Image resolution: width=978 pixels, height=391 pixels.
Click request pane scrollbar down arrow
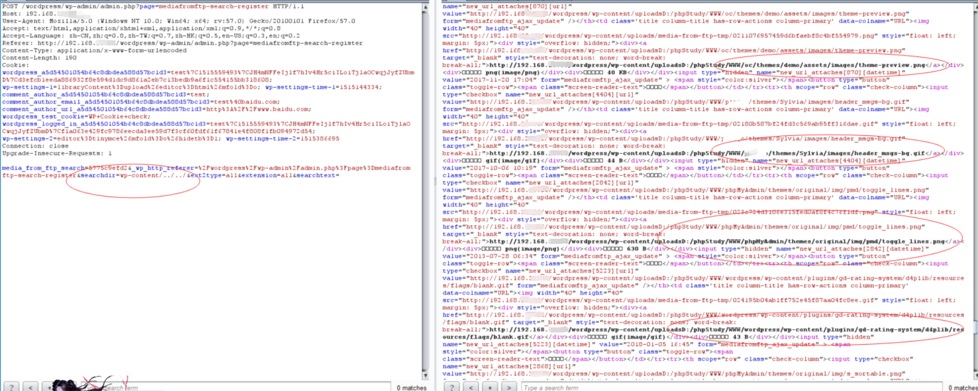(x=425, y=375)
